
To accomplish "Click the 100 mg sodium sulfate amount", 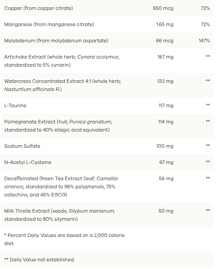I will (165, 146).
